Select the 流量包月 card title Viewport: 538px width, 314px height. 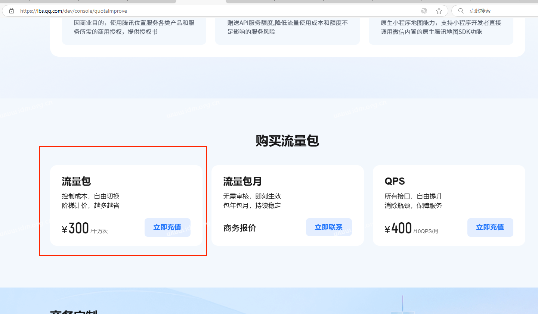(242, 182)
